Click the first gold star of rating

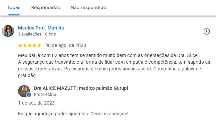point(20,45)
